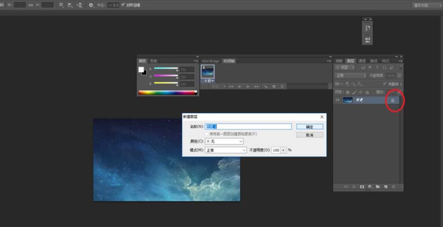The image size is (443, 227).
Task: Toggle layer filter switch in Layers panel
Action: pyautogui.click(x=401, y=67)
